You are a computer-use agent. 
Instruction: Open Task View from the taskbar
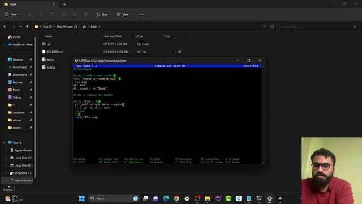coord(145,198)
